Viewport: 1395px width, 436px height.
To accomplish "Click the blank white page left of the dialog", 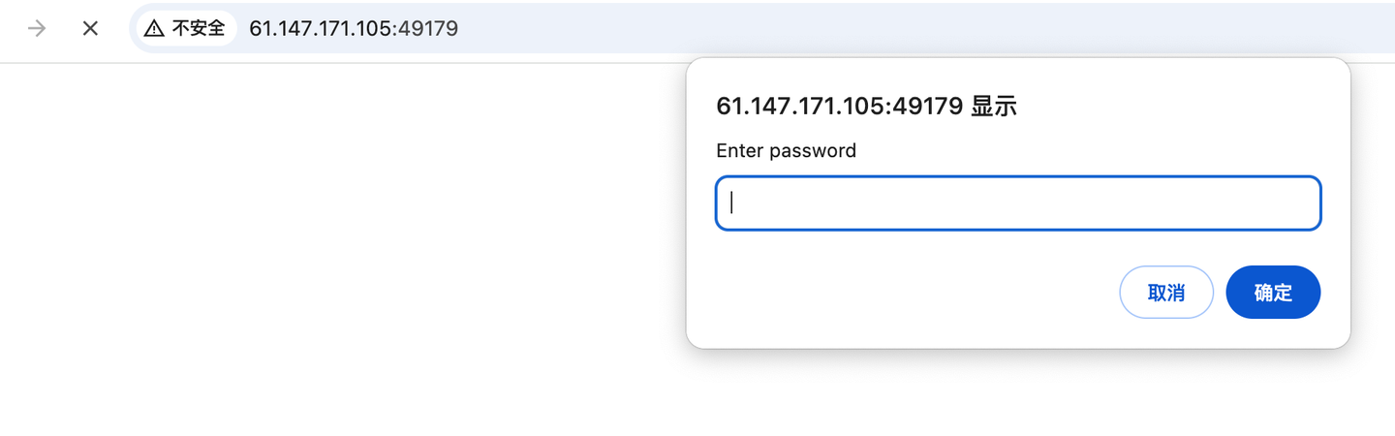I will 339,242.
